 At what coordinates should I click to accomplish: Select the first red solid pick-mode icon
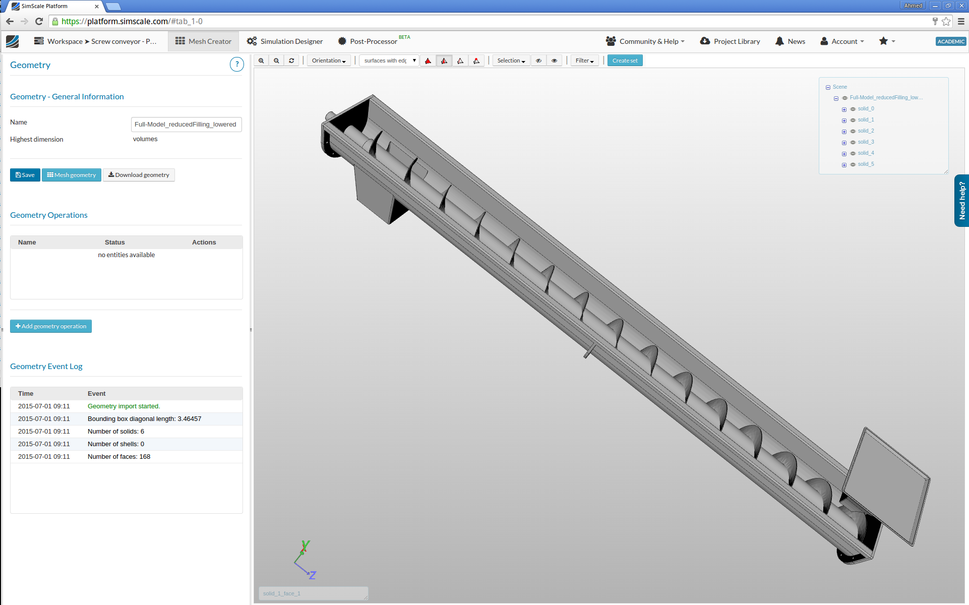(428, 61)
